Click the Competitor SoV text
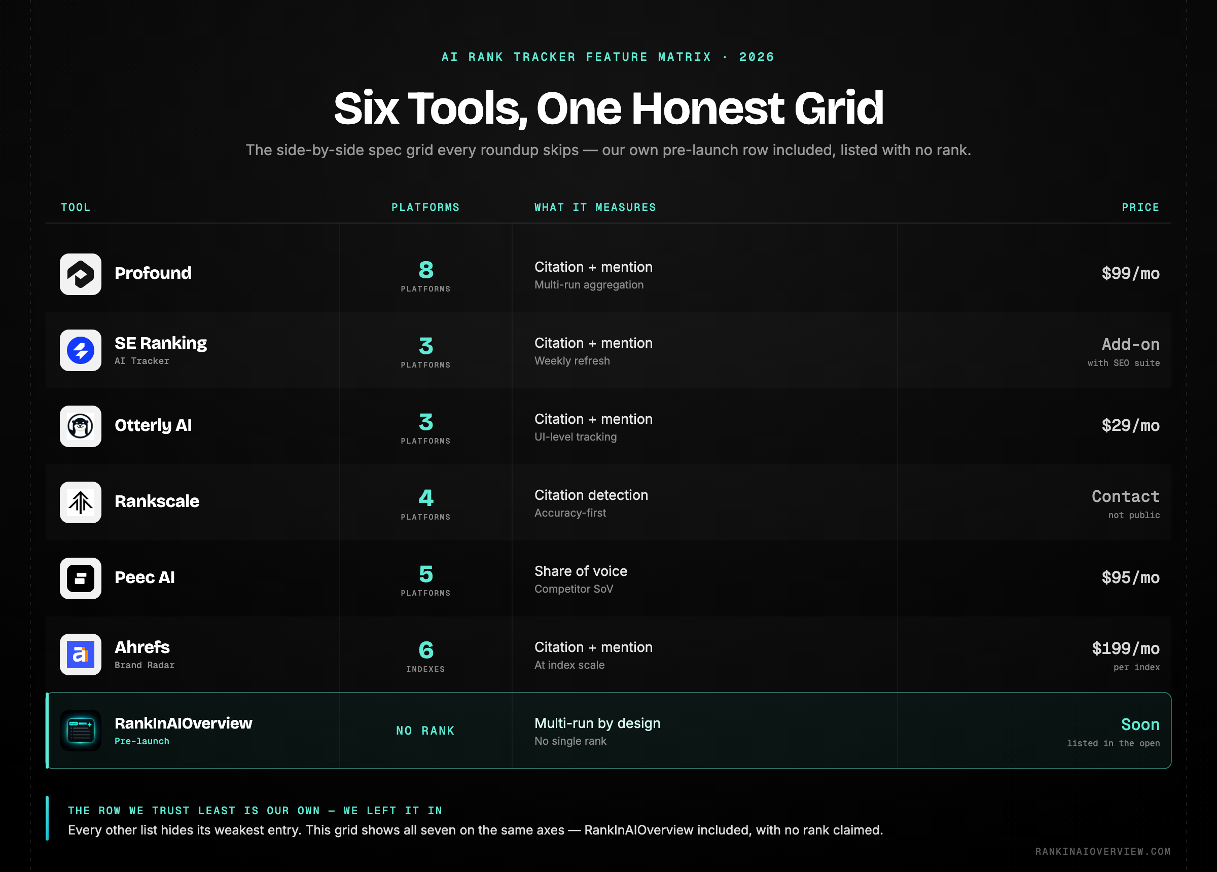The image size is (1217, 872). (x=574, y=589)
